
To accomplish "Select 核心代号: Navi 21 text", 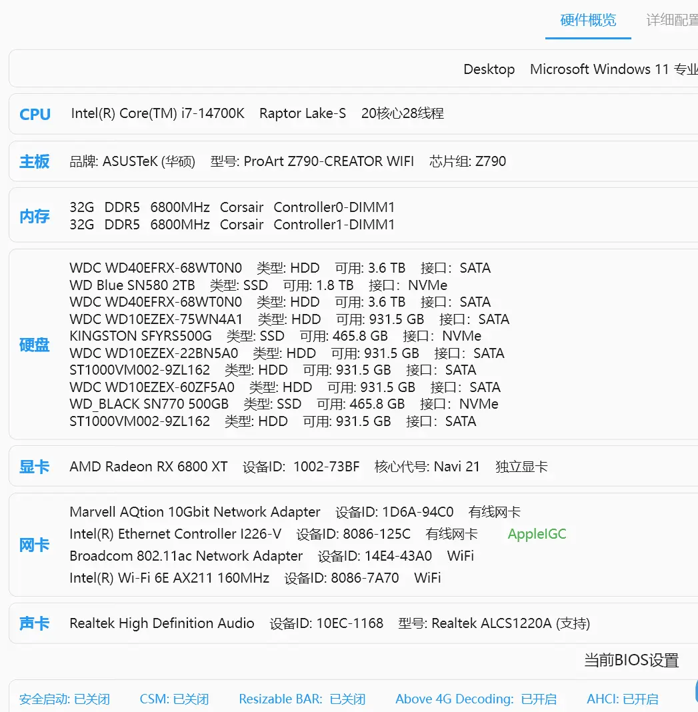I will 427,467.
